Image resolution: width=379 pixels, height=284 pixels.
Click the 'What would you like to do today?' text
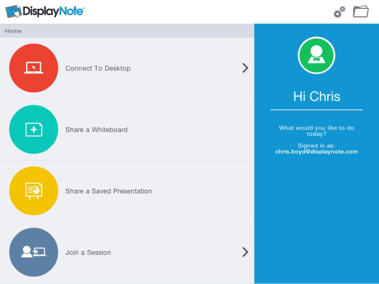(x=317, y=131)
